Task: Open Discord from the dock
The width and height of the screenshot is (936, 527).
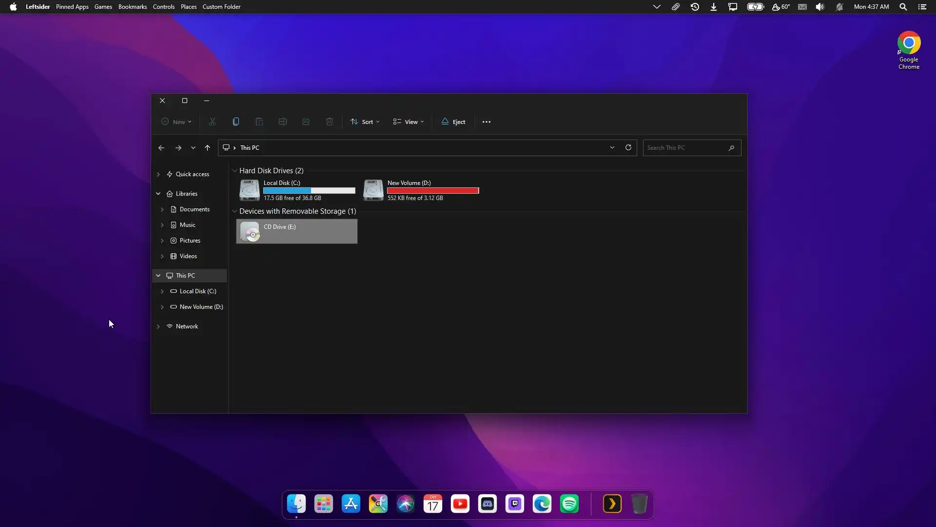Action: pos(487,504)
